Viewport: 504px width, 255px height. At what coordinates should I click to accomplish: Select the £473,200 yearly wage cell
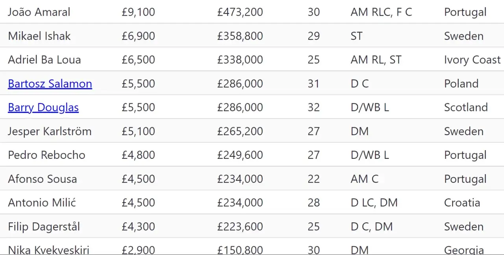(240, 12)
